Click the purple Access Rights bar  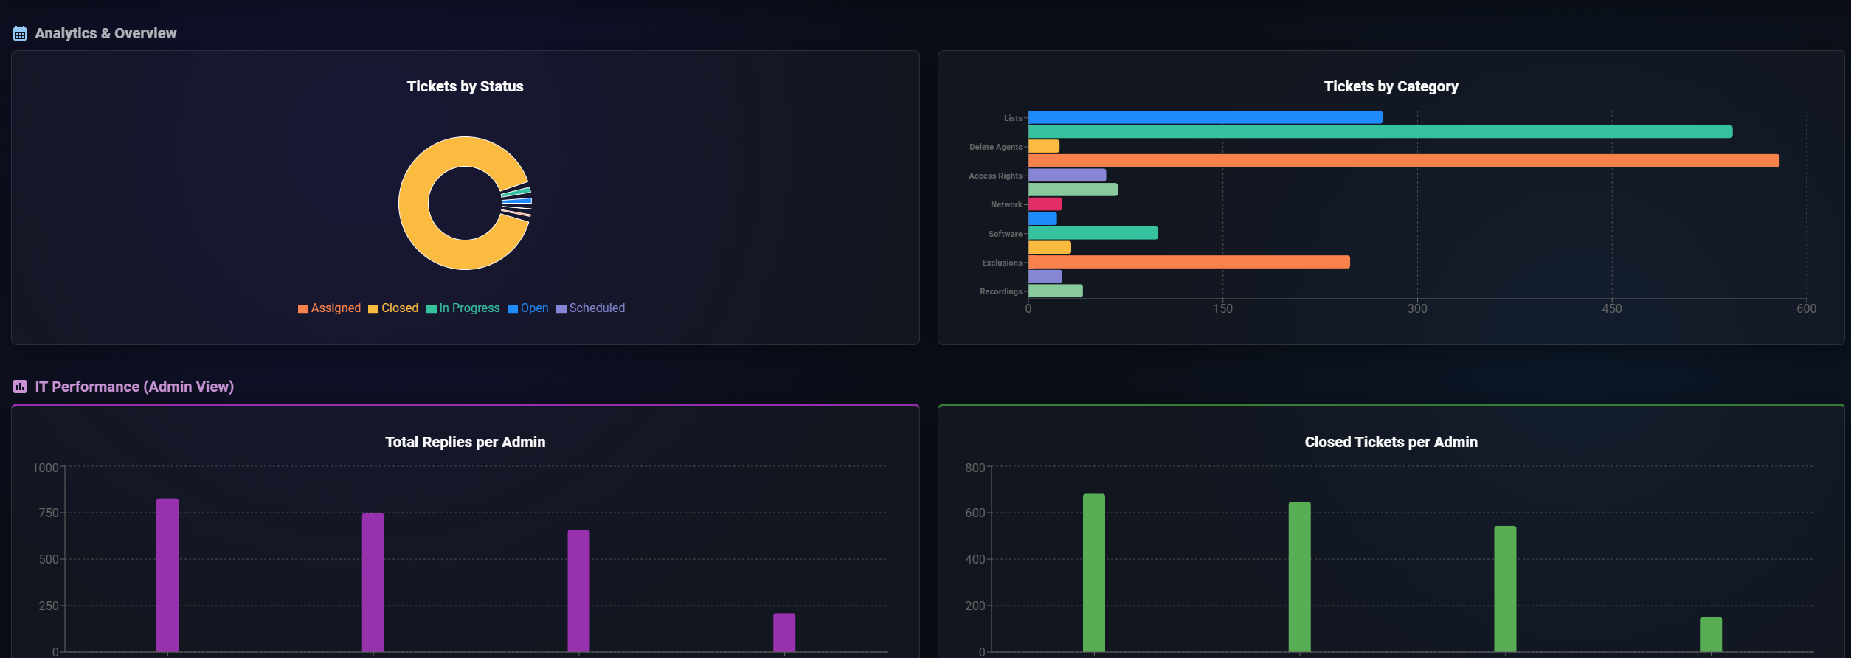click(1067, 175)
